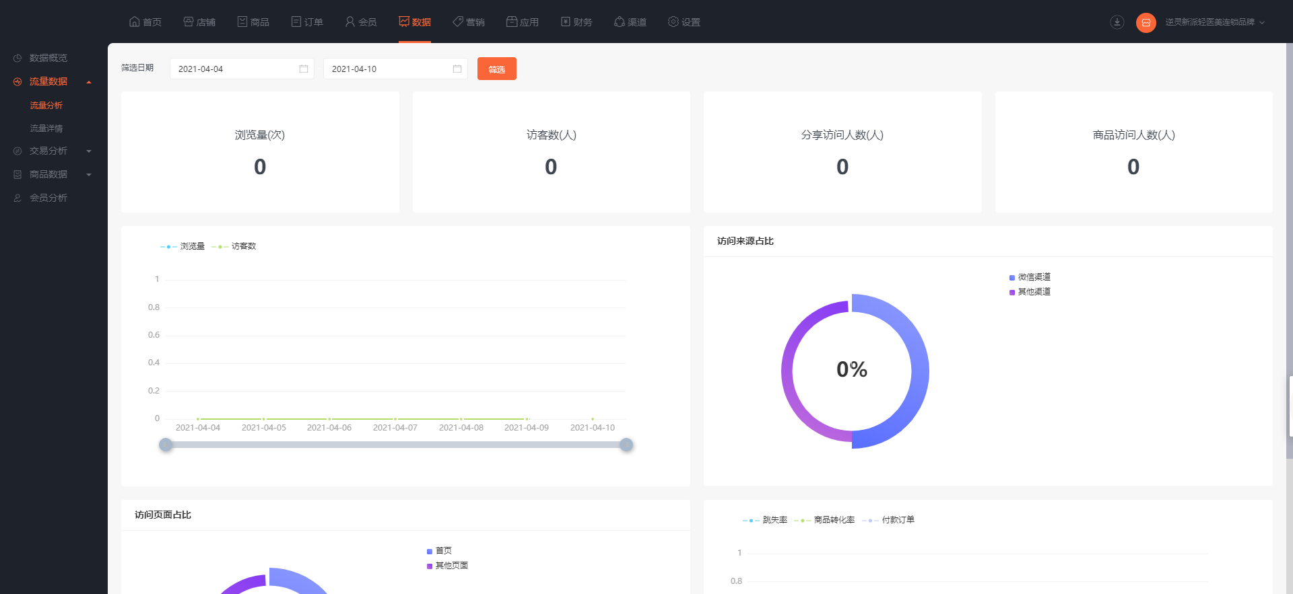Select 流量分析 in the sidebar
Viewport: 1293px width, 594px height.
coord(46,106)
